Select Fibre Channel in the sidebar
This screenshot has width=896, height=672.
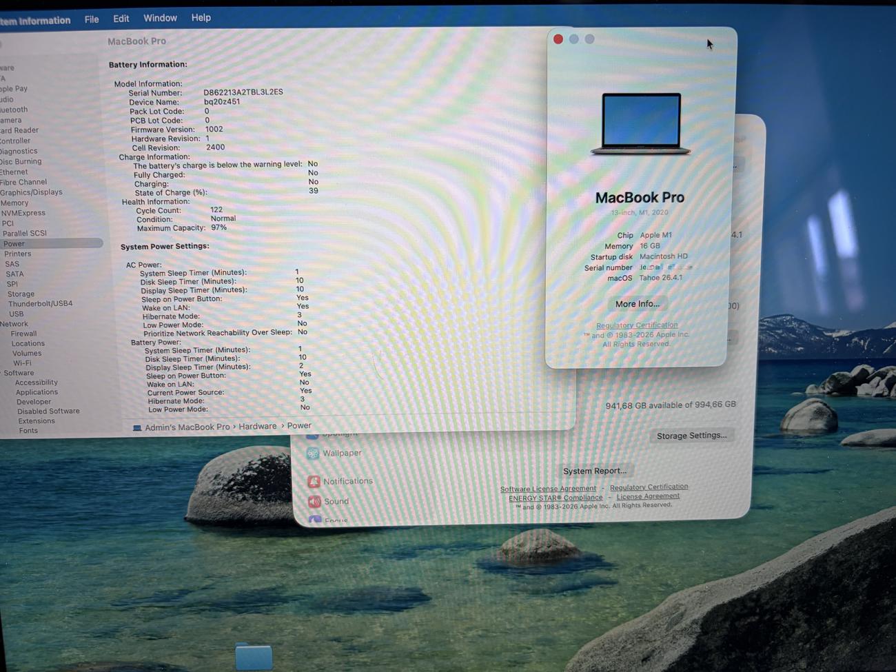pos(23,182)
